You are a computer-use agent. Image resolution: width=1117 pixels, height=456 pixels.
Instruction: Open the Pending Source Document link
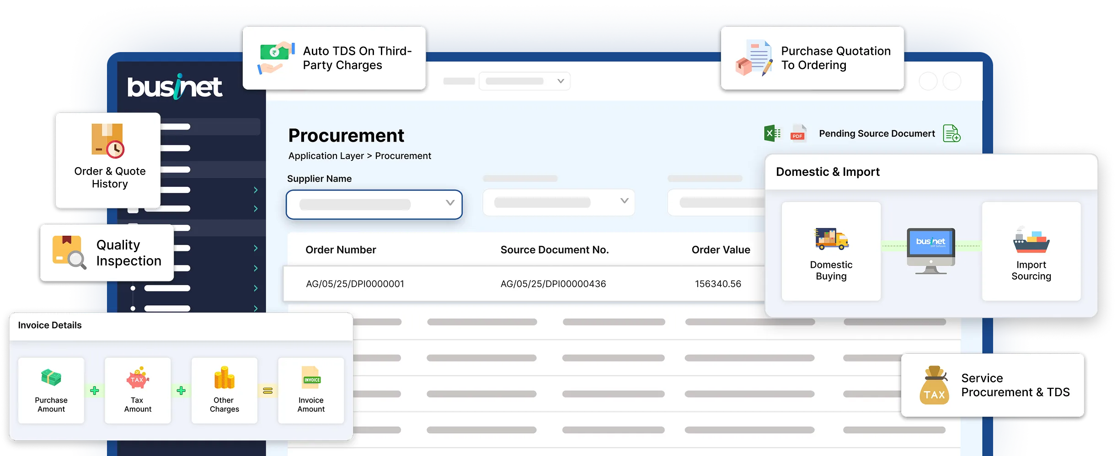click(x=876, y=133)
